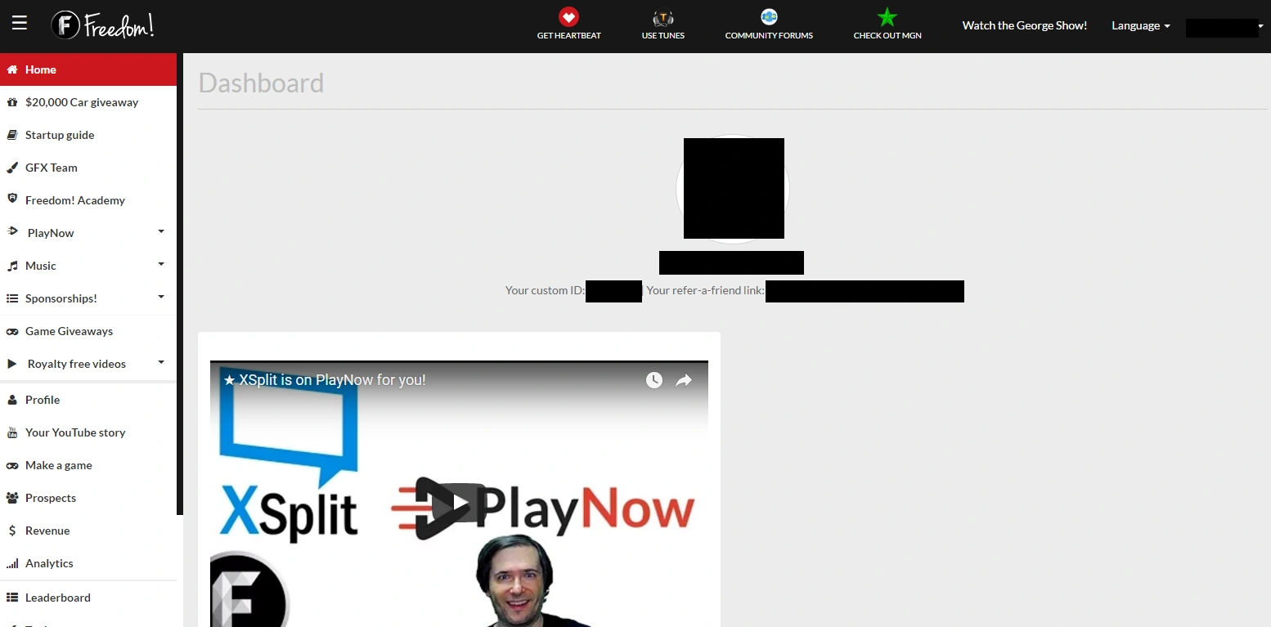The height and width of the screenshot is (627, 1271).
Task: Click the brush icon for GFX Team
Action: [x=11, y=168]
